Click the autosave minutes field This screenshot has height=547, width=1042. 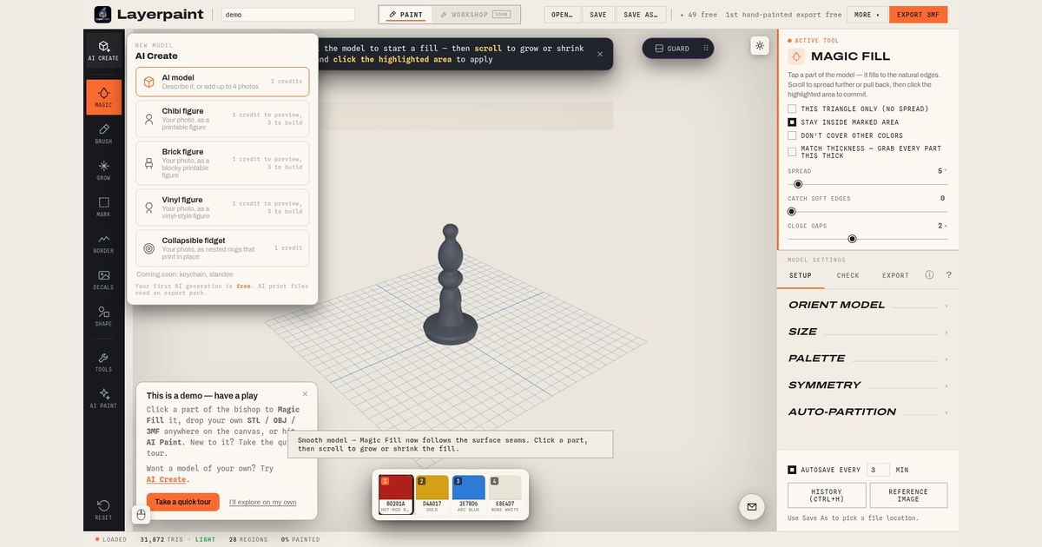[x=878, y=470]
